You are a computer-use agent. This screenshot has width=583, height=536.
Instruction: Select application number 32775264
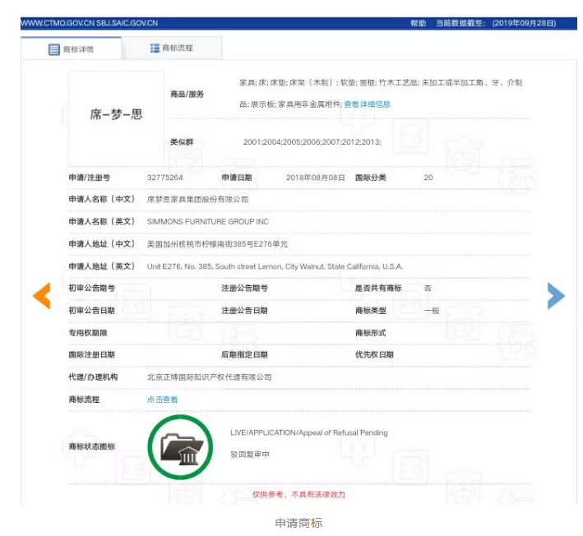pos(164,178)
